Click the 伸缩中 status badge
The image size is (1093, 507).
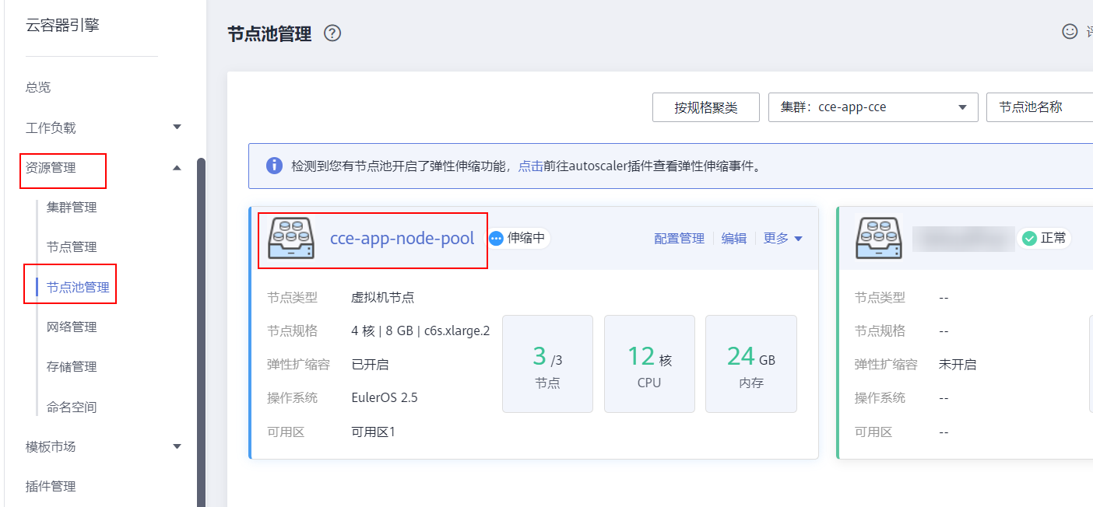point(518,238)
